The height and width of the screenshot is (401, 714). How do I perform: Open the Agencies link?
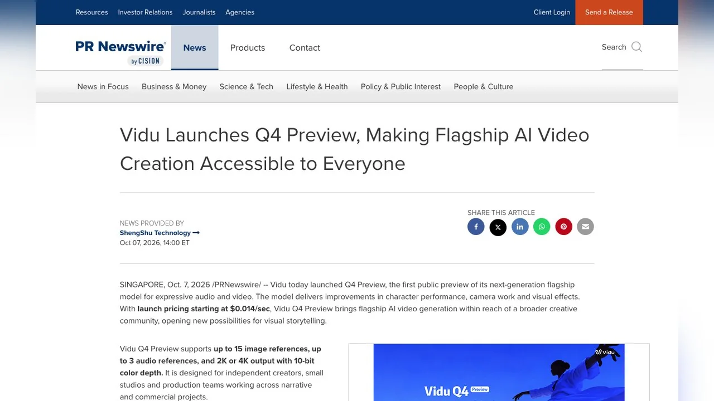[240, 12]
